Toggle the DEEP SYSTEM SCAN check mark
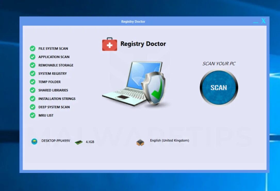The height and width of the screenshot is (191, 280). [x=32, y=107]
